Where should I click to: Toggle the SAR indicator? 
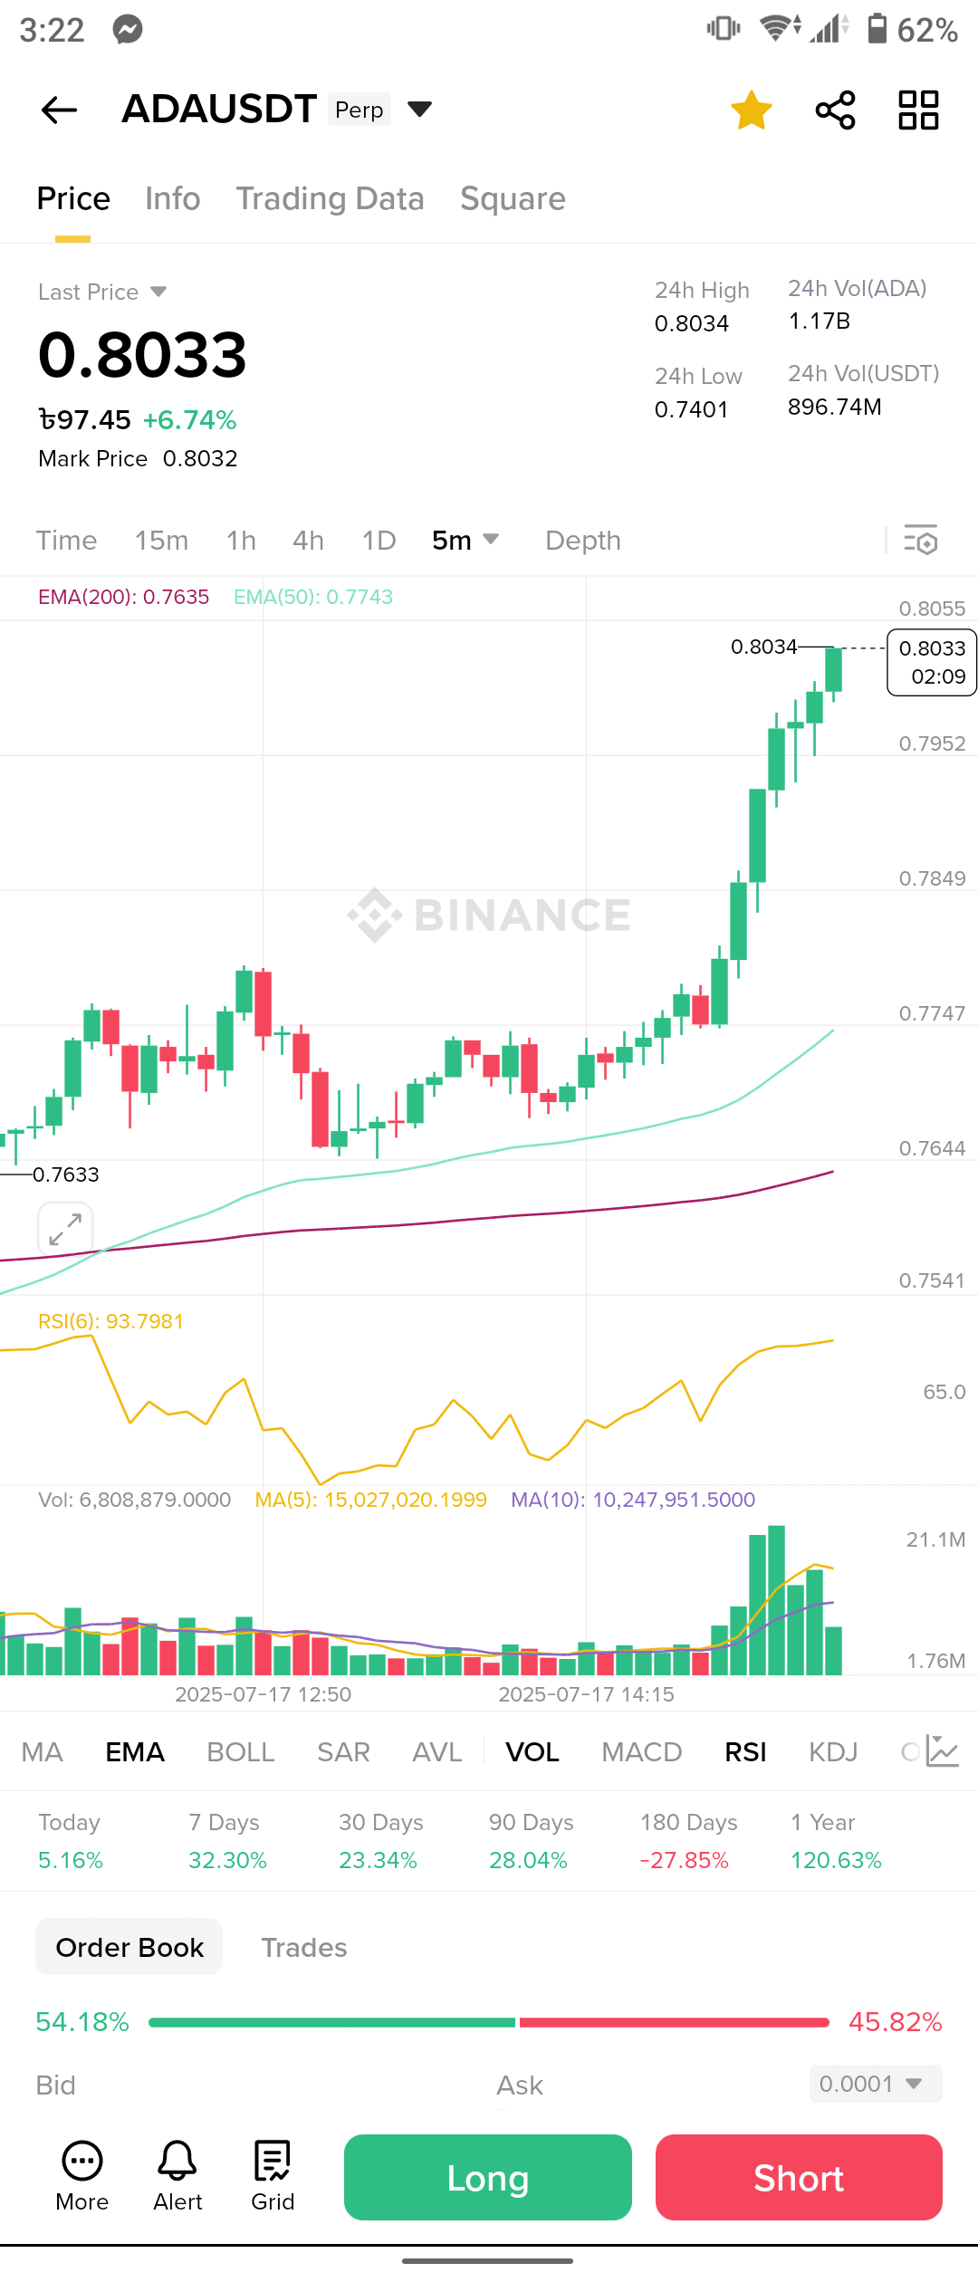pos(343,1752)
